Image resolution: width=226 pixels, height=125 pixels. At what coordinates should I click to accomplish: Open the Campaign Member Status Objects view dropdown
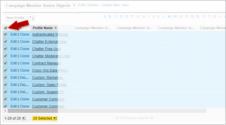tap(75, 6)
